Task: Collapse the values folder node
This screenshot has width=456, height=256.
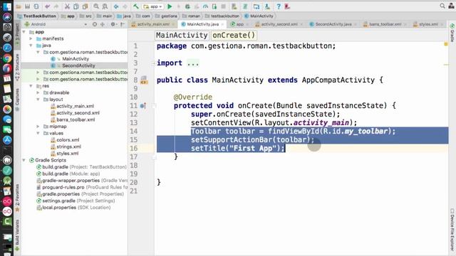Action: click(x=38, y=133)
